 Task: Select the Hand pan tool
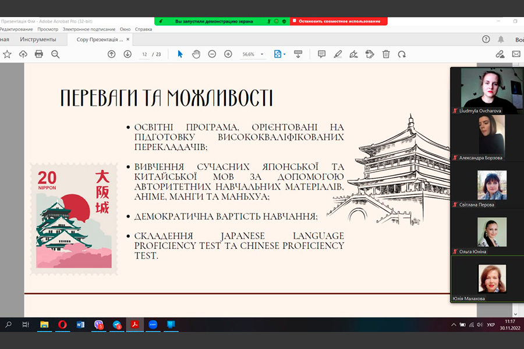(x=196, y=54)
